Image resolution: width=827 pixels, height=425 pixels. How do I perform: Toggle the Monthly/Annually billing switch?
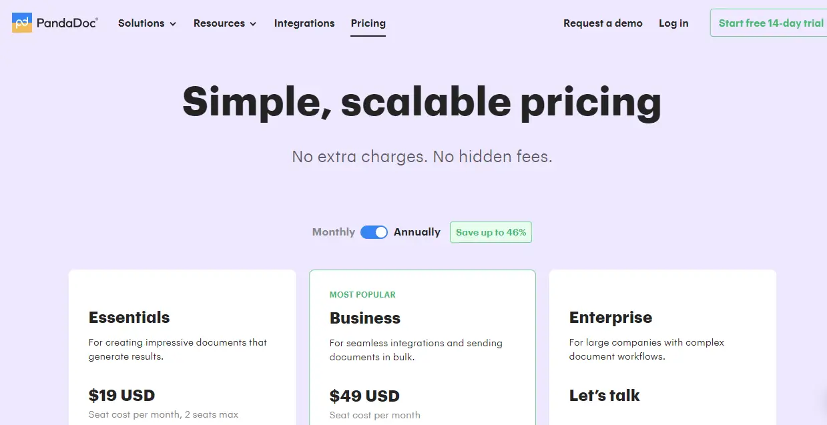(374, 232)
